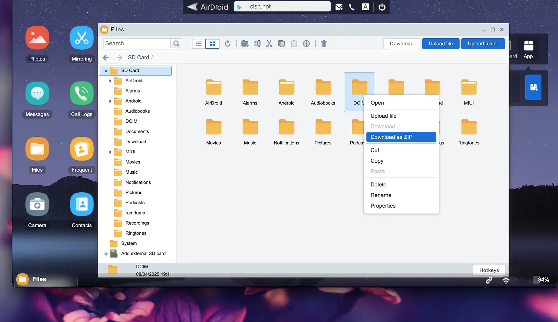Screen dimensions: 558x322
Task: Expand the AirDroid tree folder
Action: pyautogui.click(x=110, y=81)
